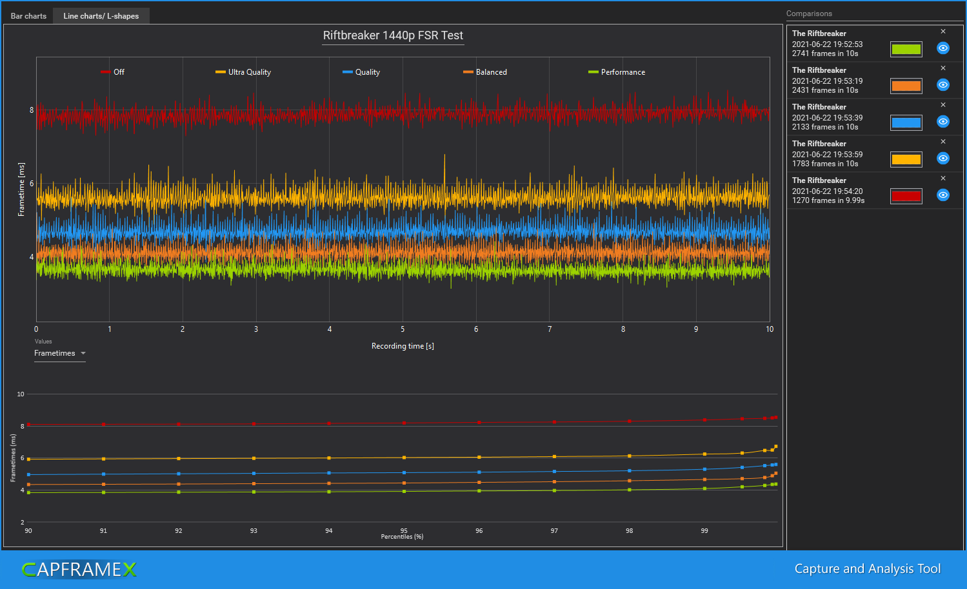Image resolution: width=967 pixels, height=589 pixels.
Task: Click the eye icon for the 1270 frames record
Action: (942, 195)
